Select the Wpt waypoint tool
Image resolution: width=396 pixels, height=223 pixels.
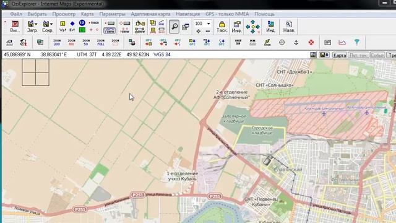62,27
